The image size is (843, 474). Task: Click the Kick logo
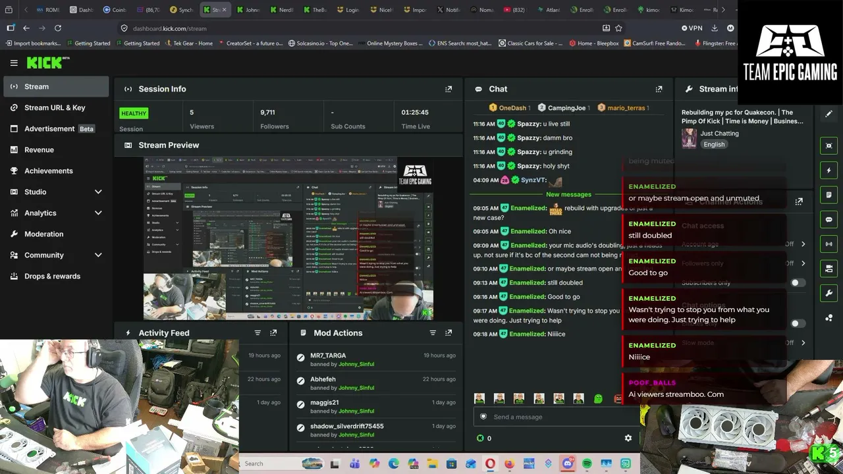(x=47, y=63)
